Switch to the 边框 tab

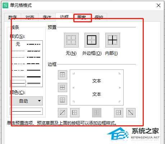[x=64, y=17]
